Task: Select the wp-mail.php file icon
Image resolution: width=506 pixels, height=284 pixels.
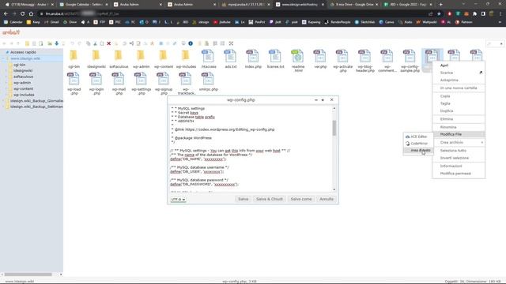Action: click(x=119, y=79)
